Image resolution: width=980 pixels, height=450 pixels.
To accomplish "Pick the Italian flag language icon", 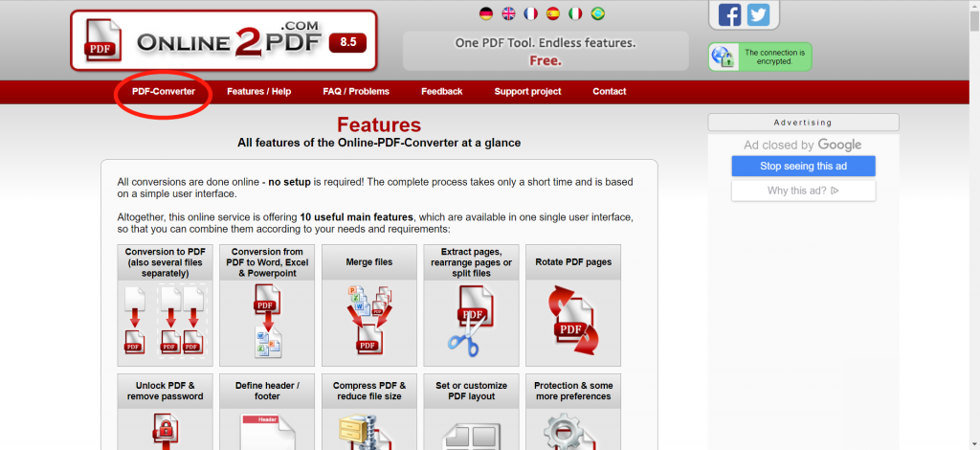I will [575, 13].
